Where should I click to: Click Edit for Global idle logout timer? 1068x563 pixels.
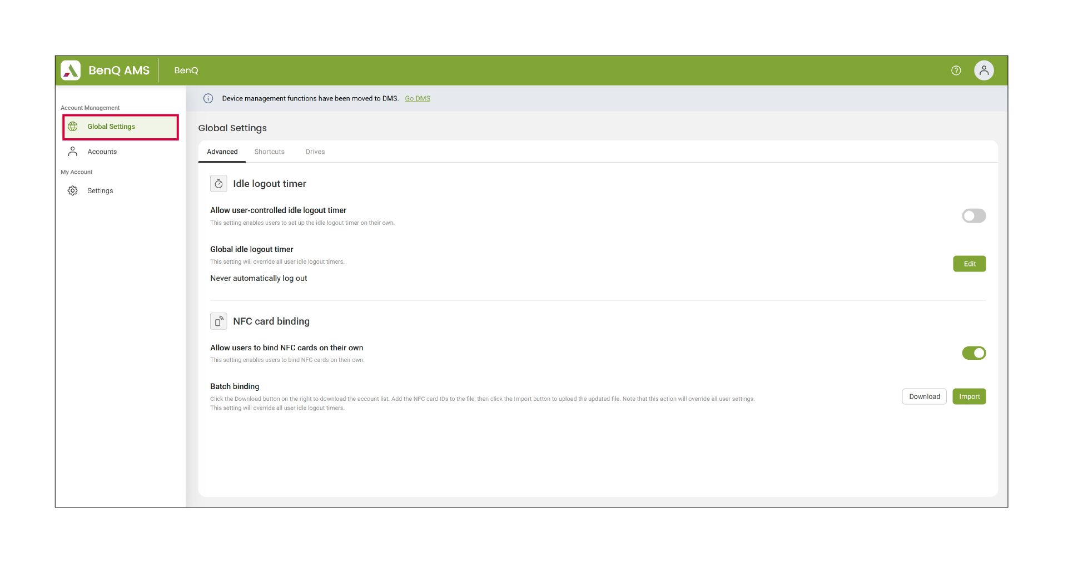(970, 264)
